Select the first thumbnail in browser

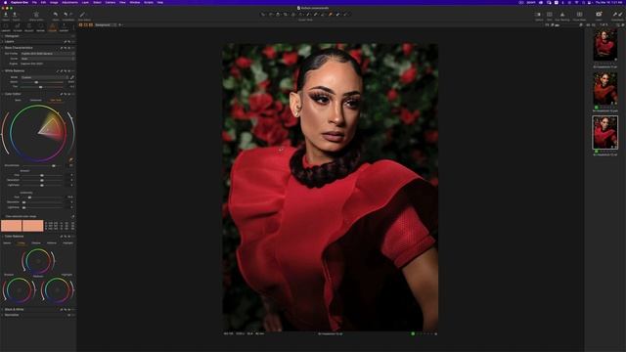pos(604,46)
